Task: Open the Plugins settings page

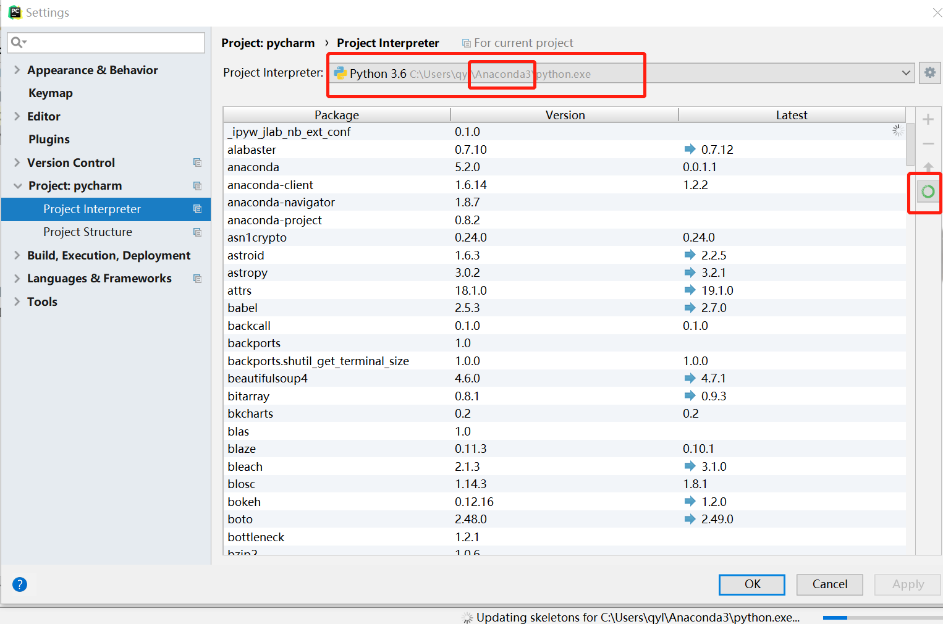Action: 49,140
